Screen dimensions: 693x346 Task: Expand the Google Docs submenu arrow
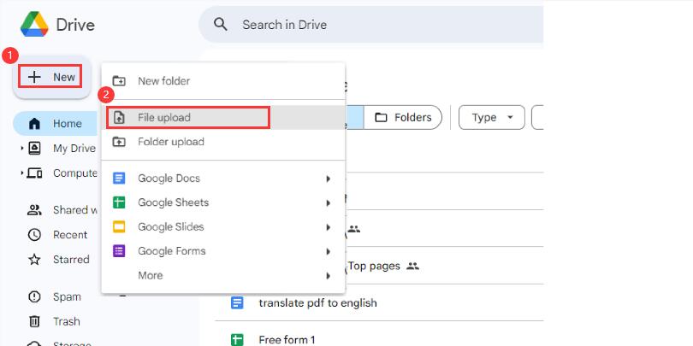tap(328, 179)
